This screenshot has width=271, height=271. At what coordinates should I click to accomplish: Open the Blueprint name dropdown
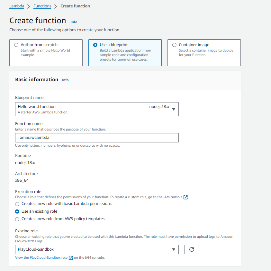[97, 109]
